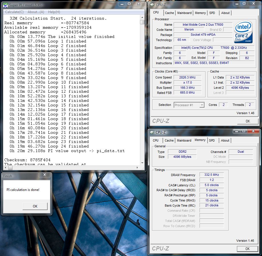Open Cache tab in bottom CPU-Z
This screenshot has width=262, height=256.
[x=169, y=140]
